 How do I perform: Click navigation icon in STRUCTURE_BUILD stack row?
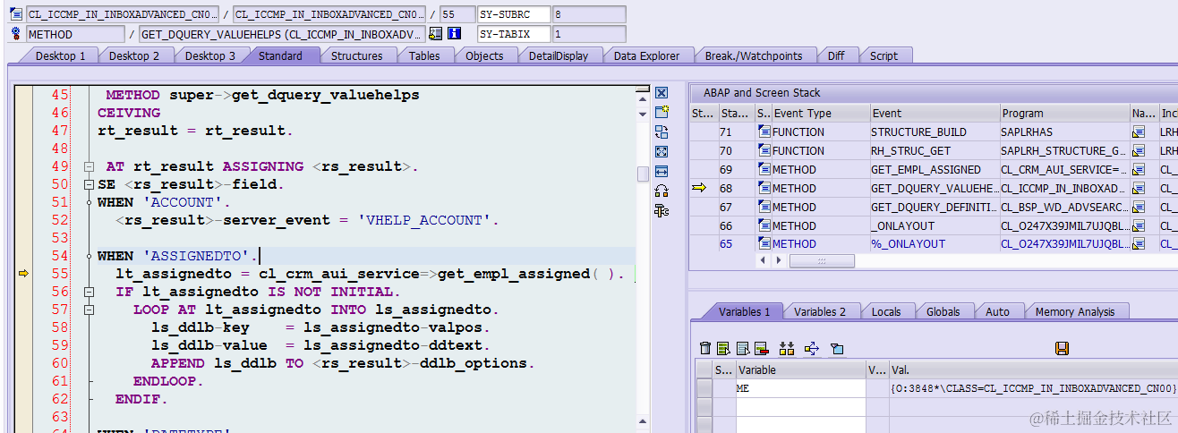click(x=1139, y=132)
